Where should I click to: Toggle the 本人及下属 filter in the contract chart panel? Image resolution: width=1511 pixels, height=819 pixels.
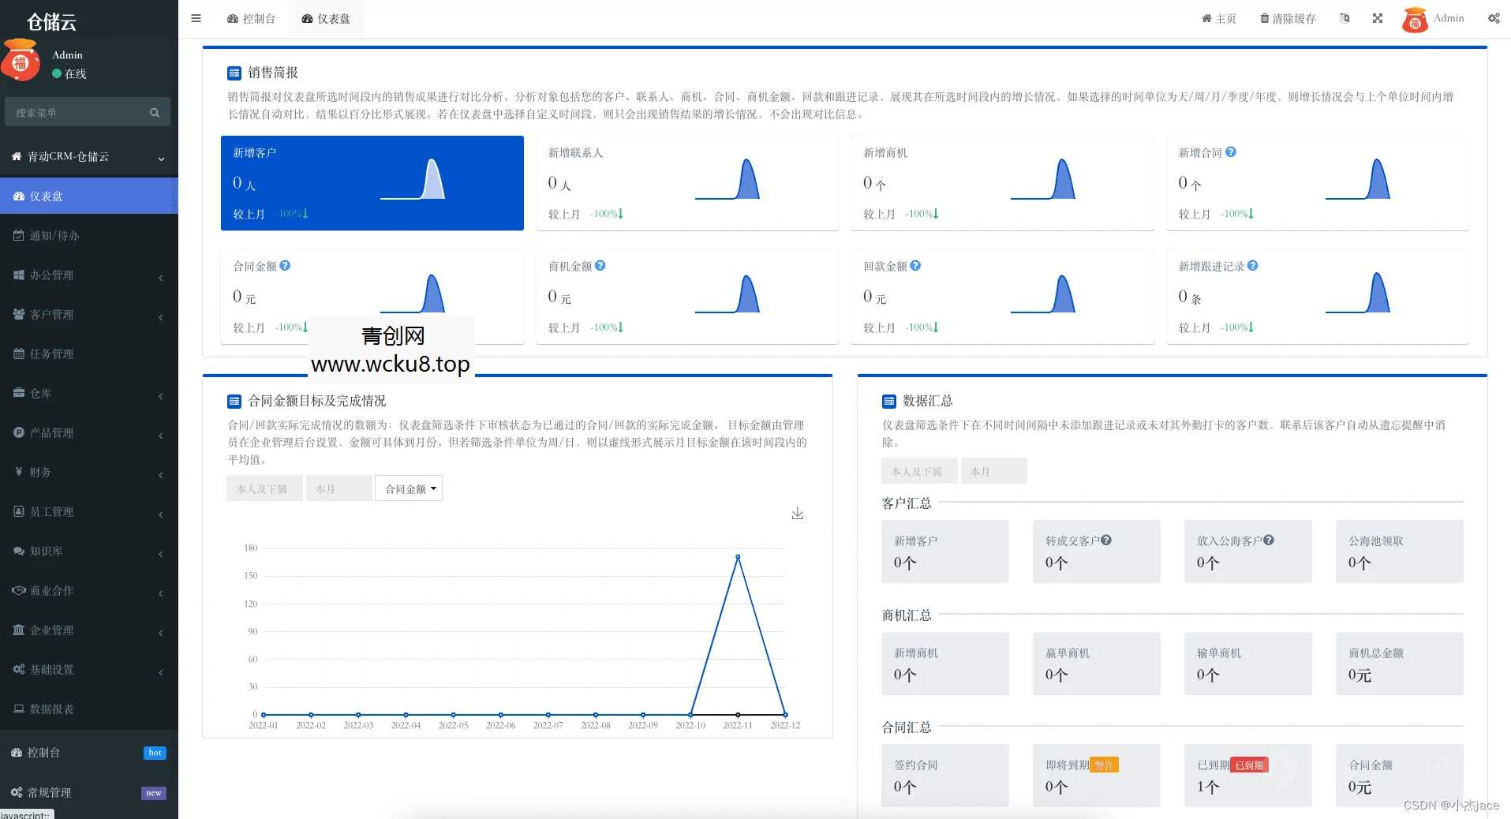(x=264, y=488)
